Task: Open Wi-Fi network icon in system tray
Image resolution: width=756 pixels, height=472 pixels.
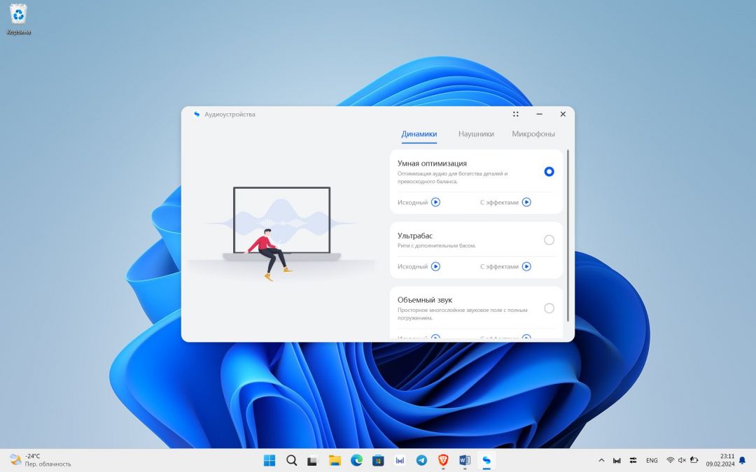Action: point(670,460)
